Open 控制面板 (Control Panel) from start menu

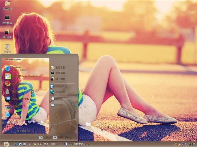(x=60, y=86)
